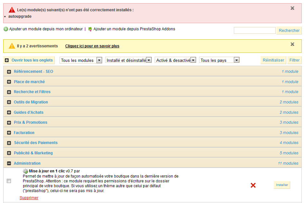This screenshot has width=304, height=203.
Task: Click the green add module from computer icon
Action: (6, 29)
